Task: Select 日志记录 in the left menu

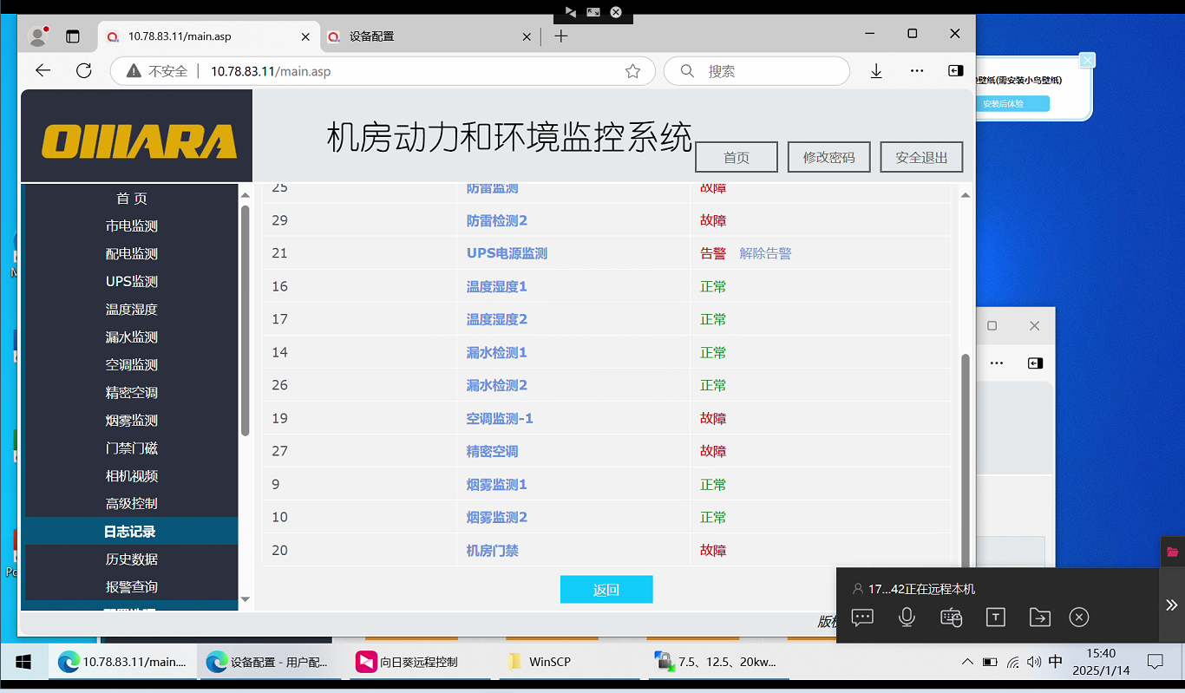Action: point(132,532)
